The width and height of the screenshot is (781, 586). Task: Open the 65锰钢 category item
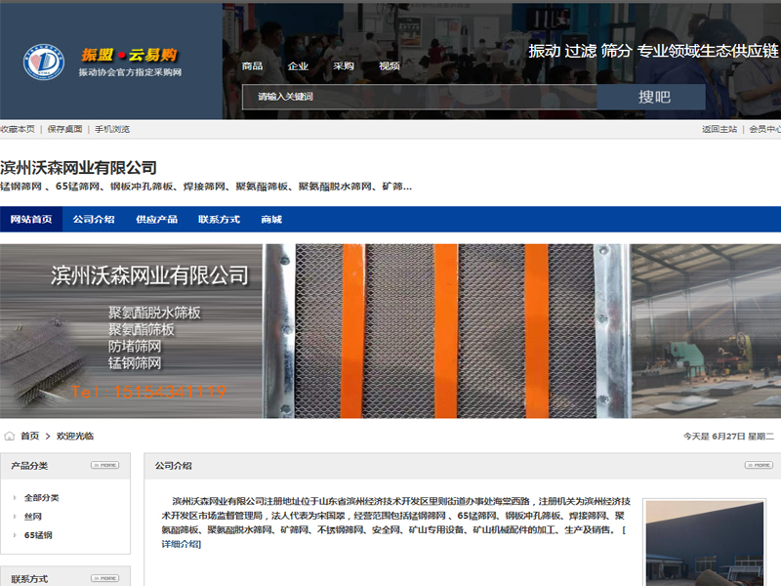38,535
